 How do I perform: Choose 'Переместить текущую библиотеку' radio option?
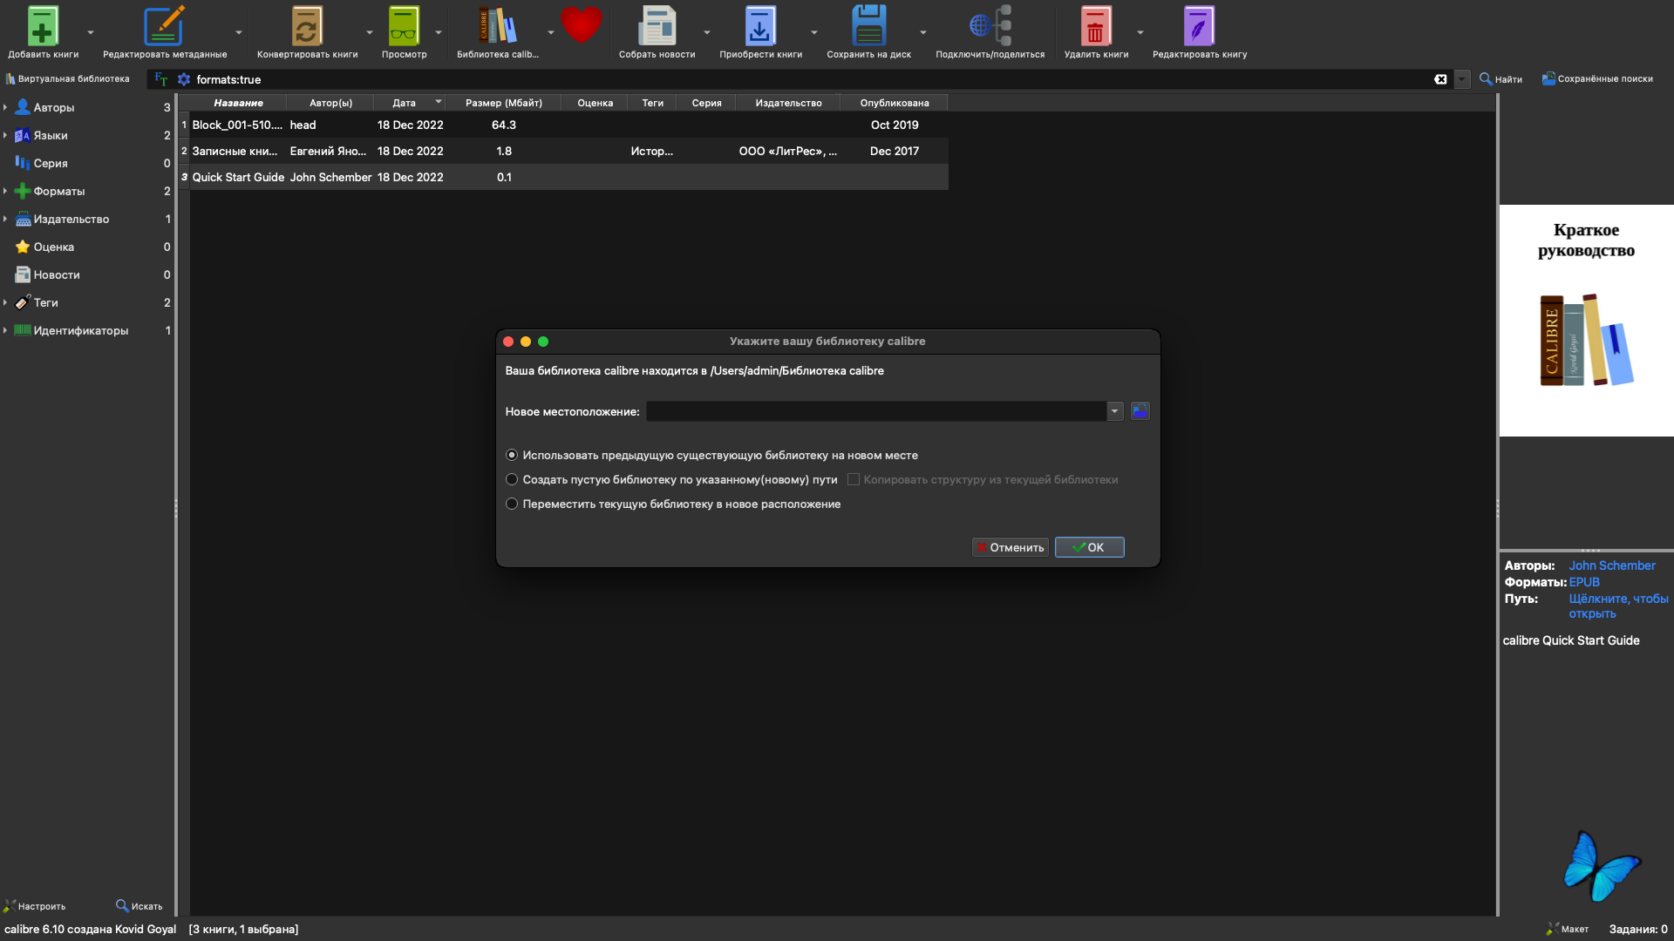pyautogui.click(x=512, y=504)
